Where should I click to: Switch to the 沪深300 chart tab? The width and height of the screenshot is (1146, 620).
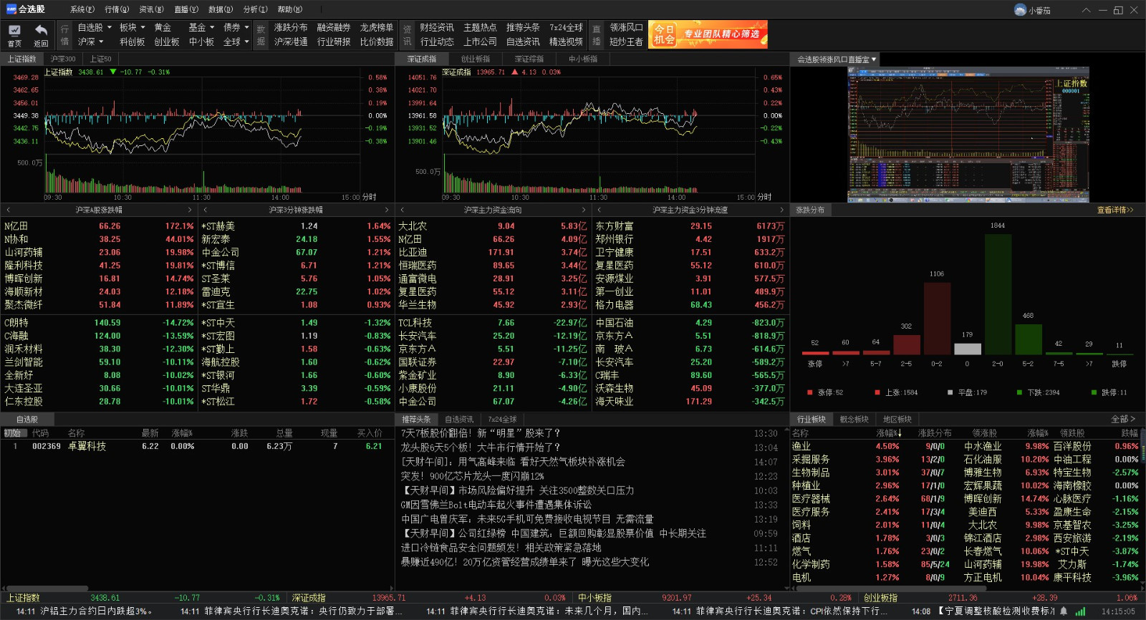[x=63, y=59]
